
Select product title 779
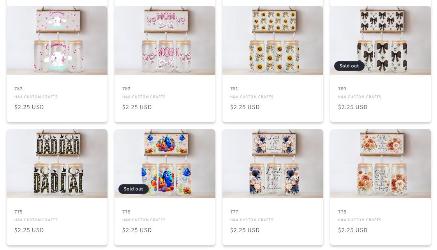click(18, 212)
